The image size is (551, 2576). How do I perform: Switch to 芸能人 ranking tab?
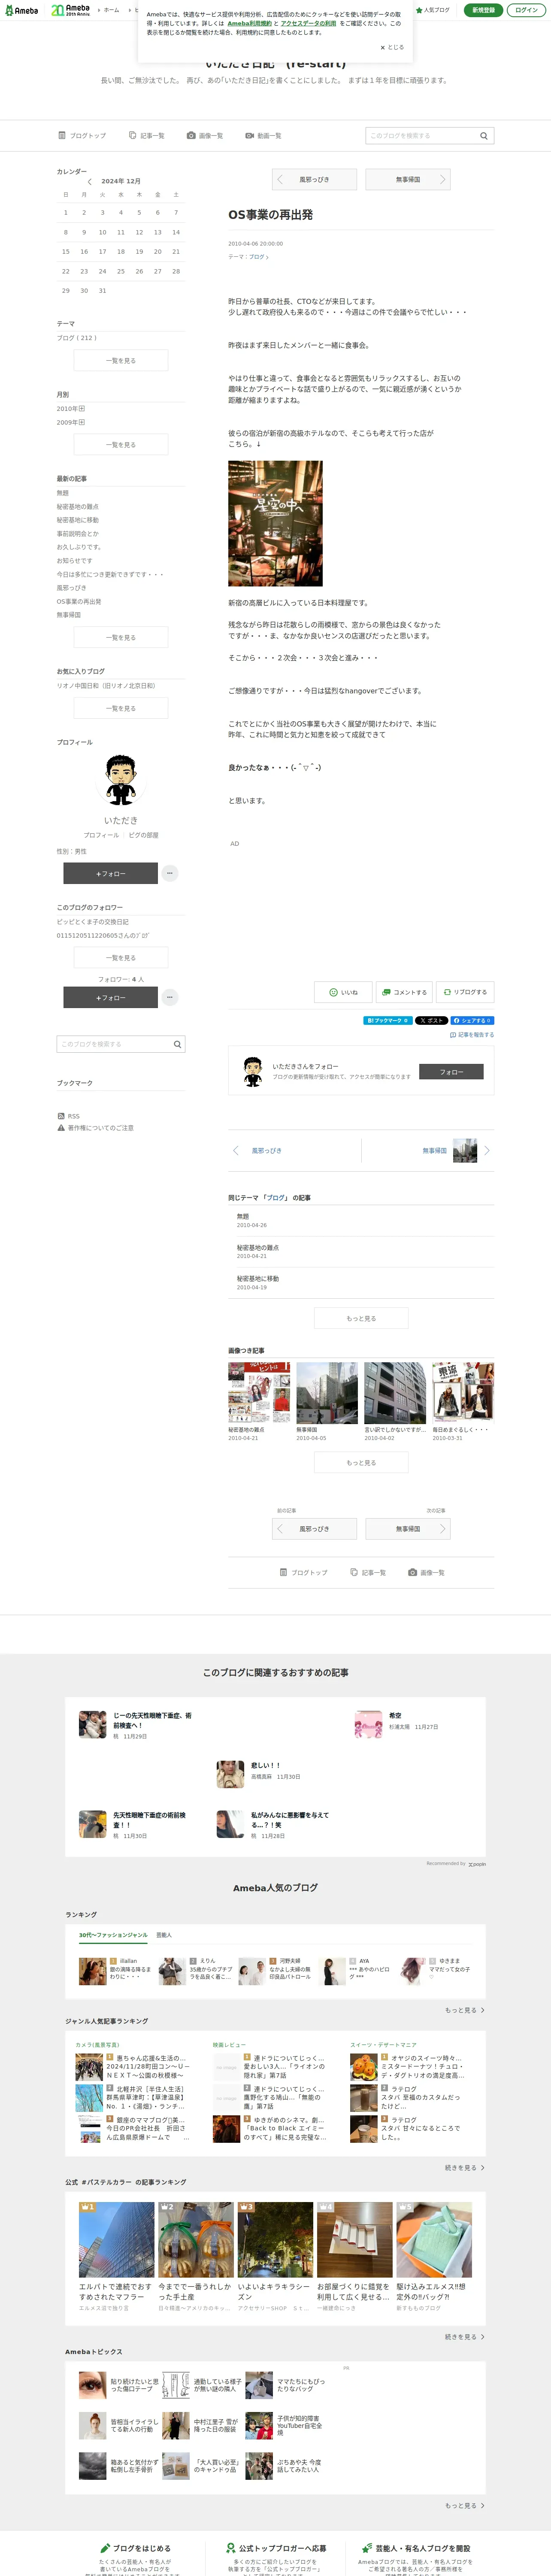pos(164,1935)
